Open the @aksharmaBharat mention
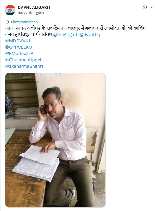The width and height of the screenshot is (155, 211). point(24,66)
